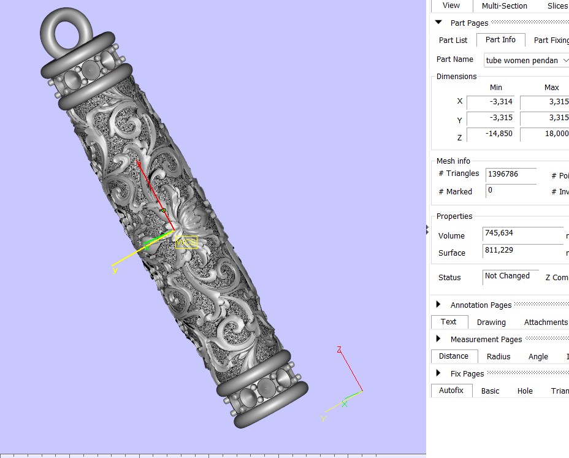Select the Text annotation tab
The image size is (569, 458).
(449, 322)
